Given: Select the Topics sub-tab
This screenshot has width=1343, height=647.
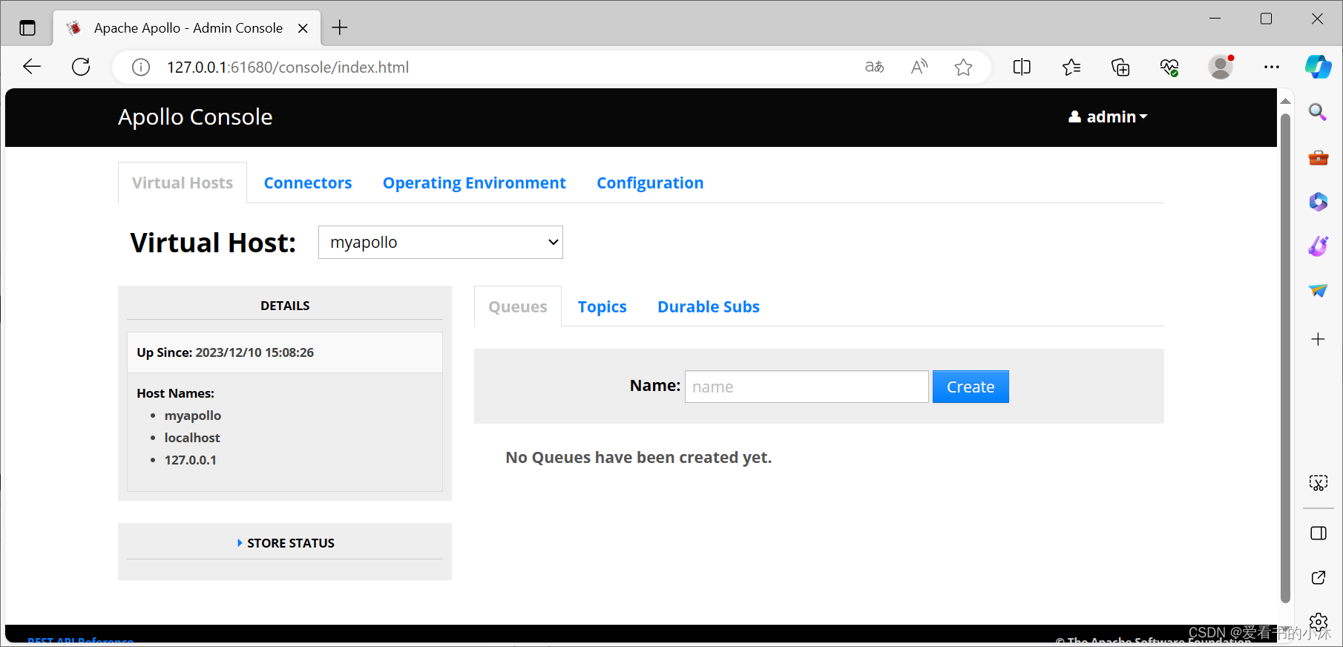Looking at the screenshot, I should (602, 306).
